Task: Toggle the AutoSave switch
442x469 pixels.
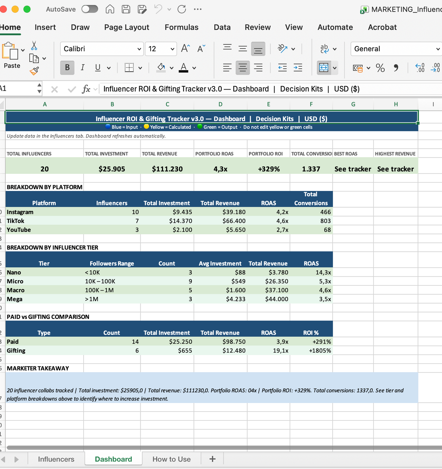Action: point(90,9)
